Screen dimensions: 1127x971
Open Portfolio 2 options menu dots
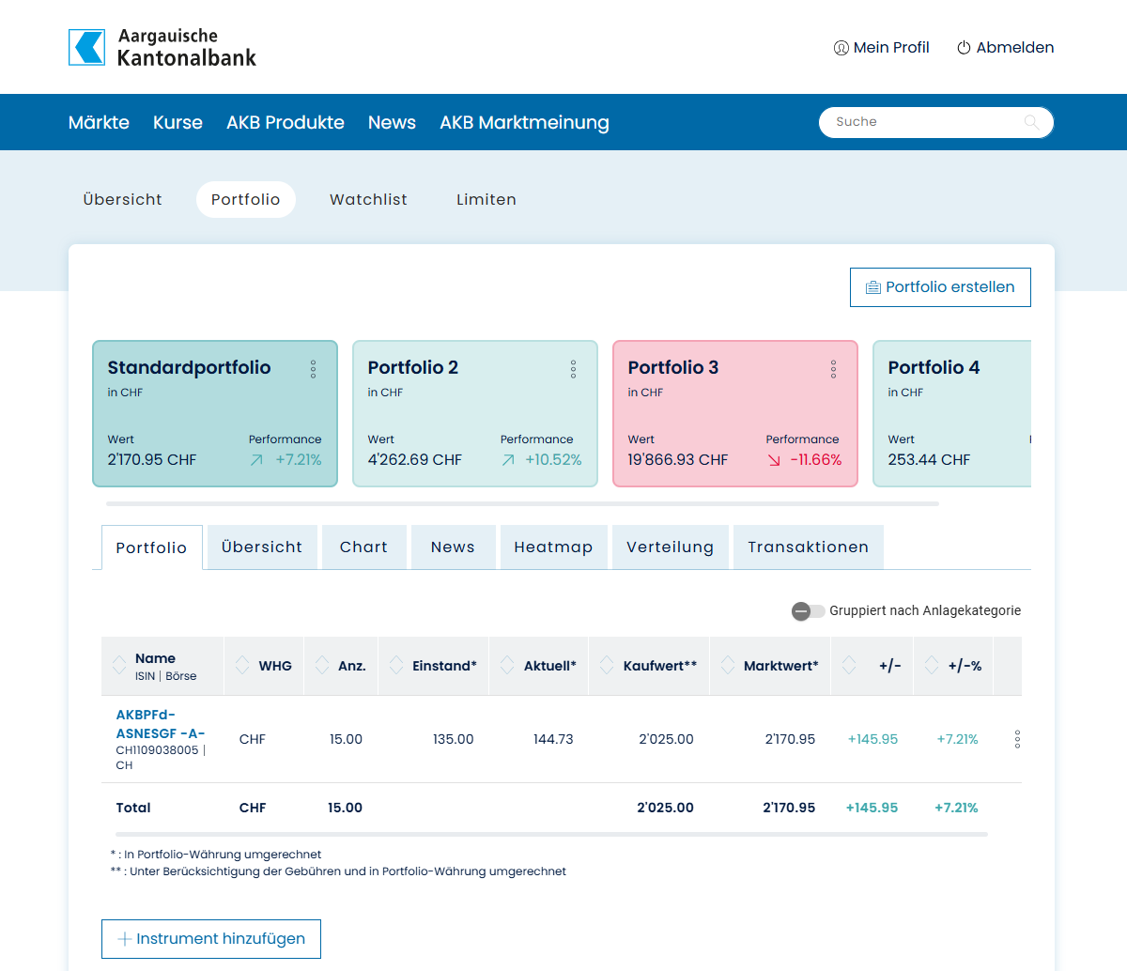click(x=574, y=369)
